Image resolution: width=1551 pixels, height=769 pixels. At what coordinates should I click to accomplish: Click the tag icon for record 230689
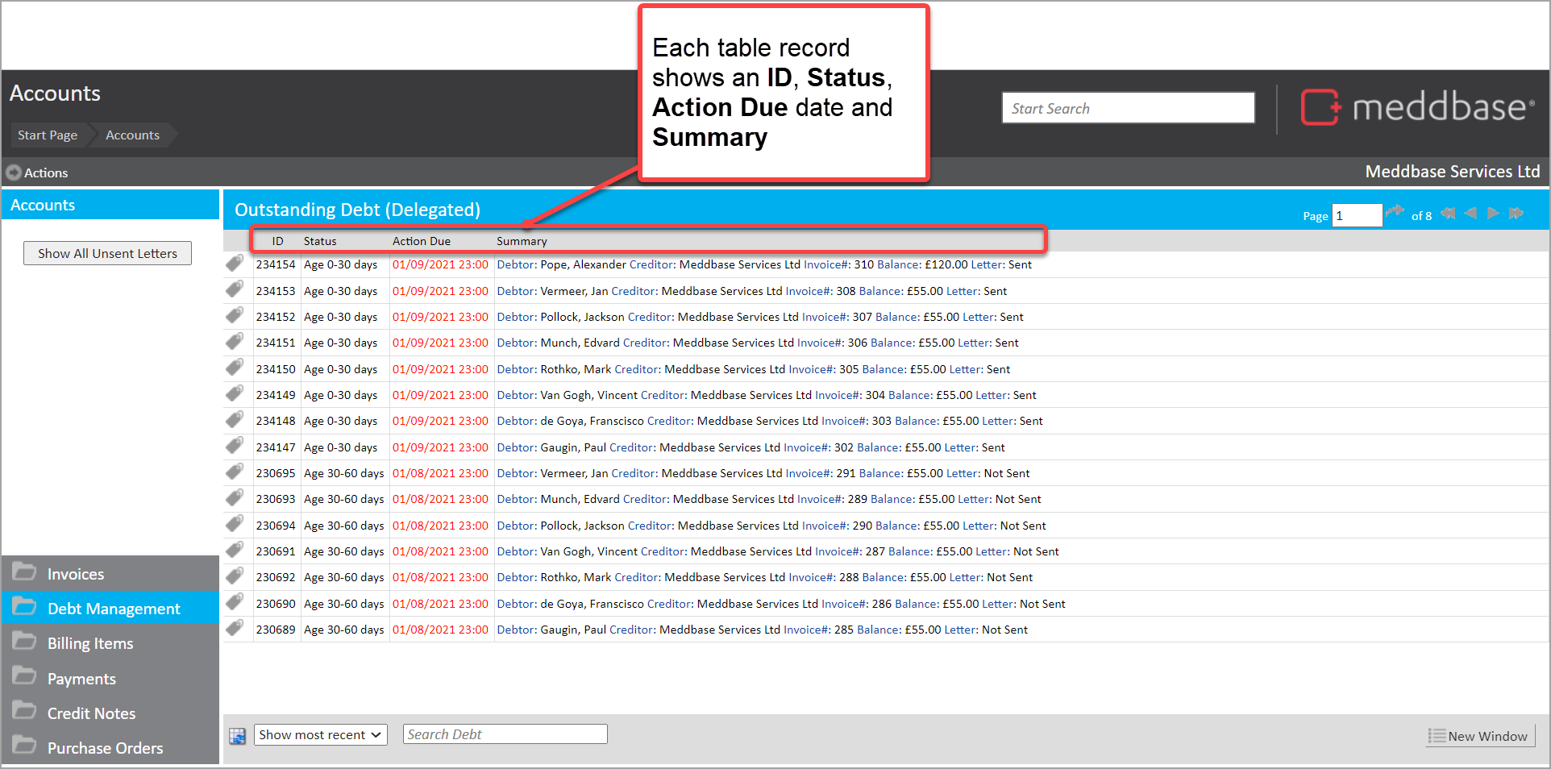click(x=235, y=629)
